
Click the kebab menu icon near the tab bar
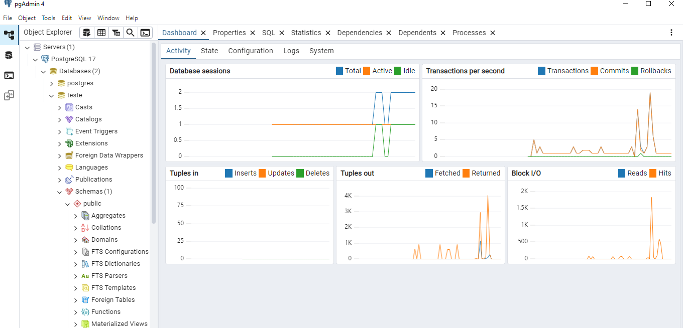pyautogui.click(x=671, y=32)
